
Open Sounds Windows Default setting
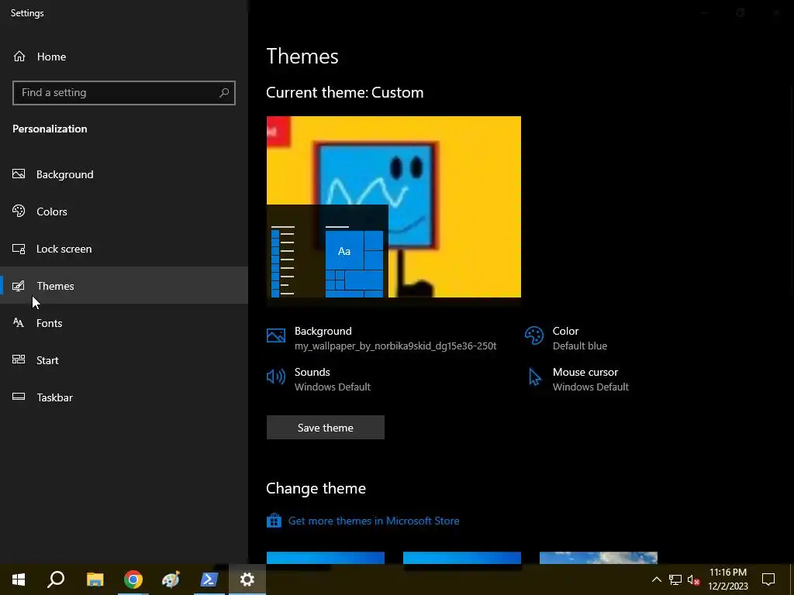coord(319,379)
